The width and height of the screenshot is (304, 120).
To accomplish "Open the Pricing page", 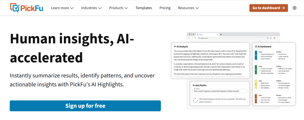I will tap(165, 8).
